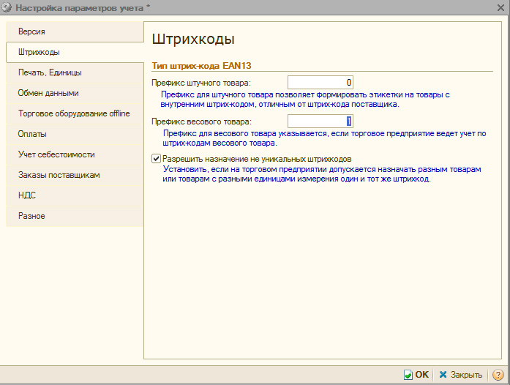Click the Настройка параметров учета title bar
510x385 pixels.
(x=220, y=7)
